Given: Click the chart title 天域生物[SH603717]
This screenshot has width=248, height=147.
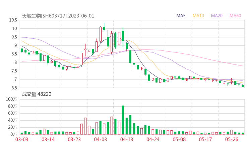Looking at the screenshot, I should 44,16.
